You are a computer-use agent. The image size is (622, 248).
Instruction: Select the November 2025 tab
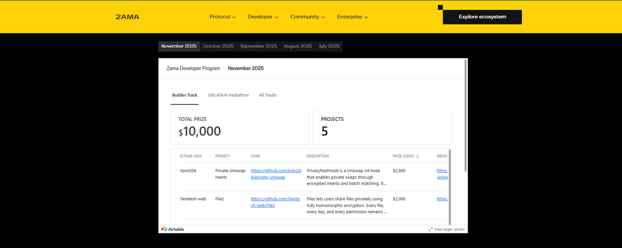point(179,47)
